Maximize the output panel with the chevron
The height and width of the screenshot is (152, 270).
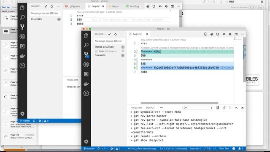click(236, 108)
